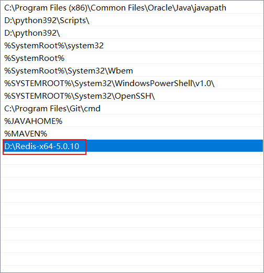Pick the WindowsPowerShell\v1.0\ path row
This screenshot has width=264, height=273.
point(132,83)
